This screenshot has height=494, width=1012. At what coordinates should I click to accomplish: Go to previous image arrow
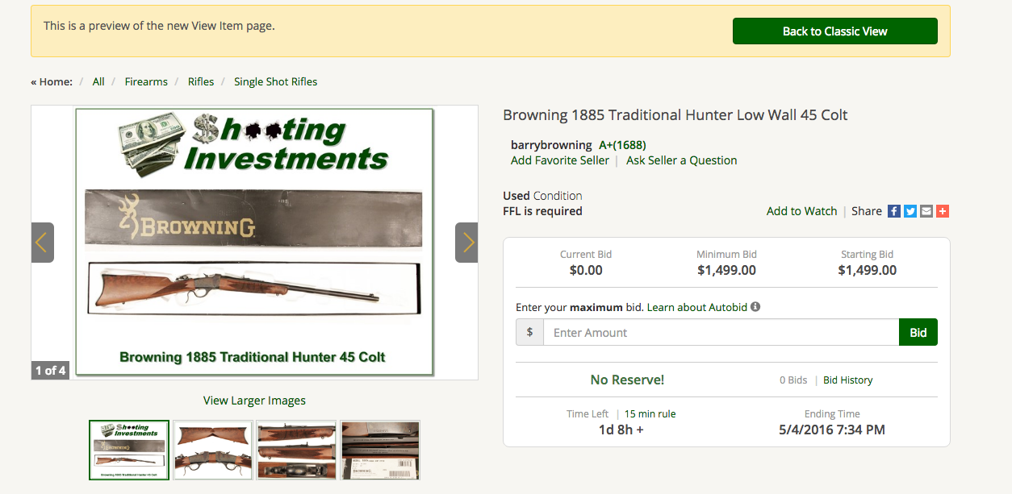click(43, 243)
